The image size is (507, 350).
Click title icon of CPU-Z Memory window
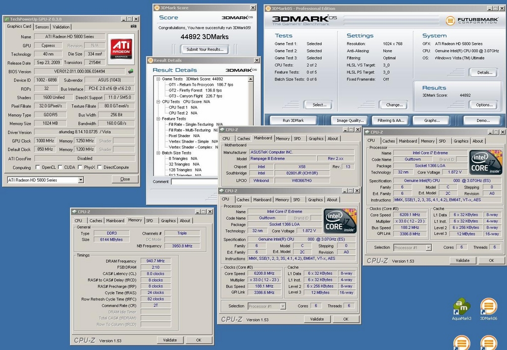pos(74,212)
